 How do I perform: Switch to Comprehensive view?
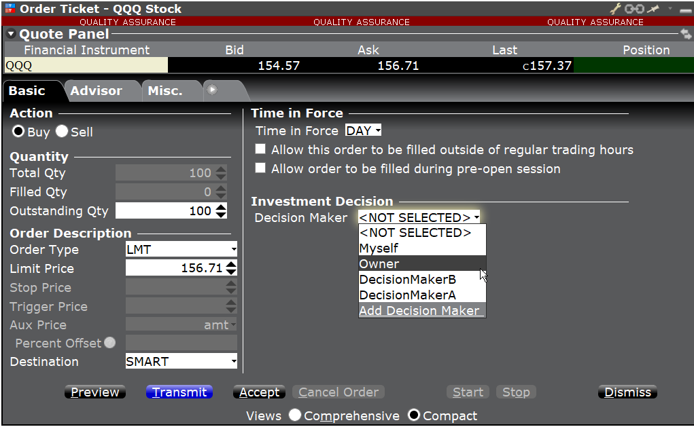coord(295,415)
